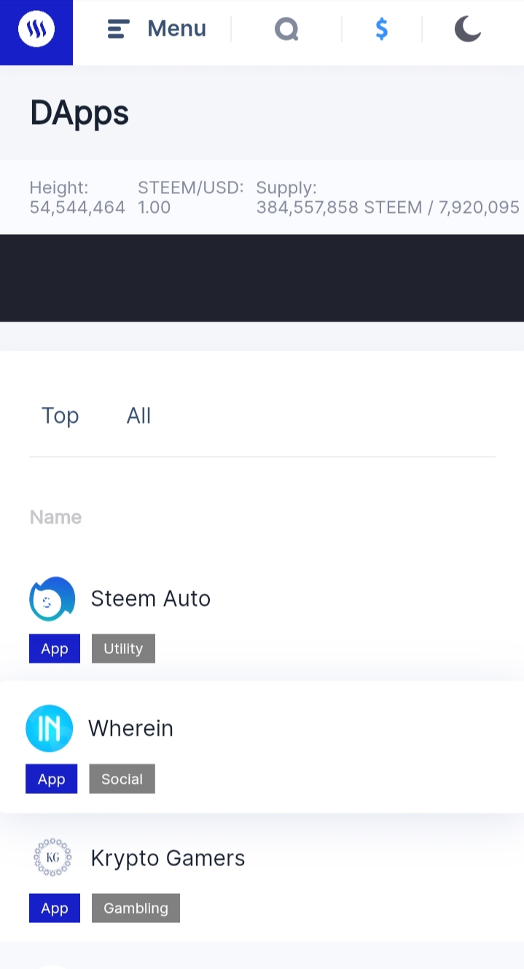The width and height of the screenshot is (524, 969).
Task: Click the App tag under Steem Auto
Action: (55, 649)
